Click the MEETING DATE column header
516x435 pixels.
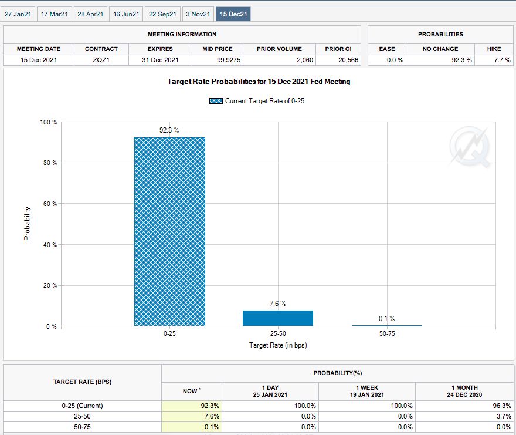39,49
